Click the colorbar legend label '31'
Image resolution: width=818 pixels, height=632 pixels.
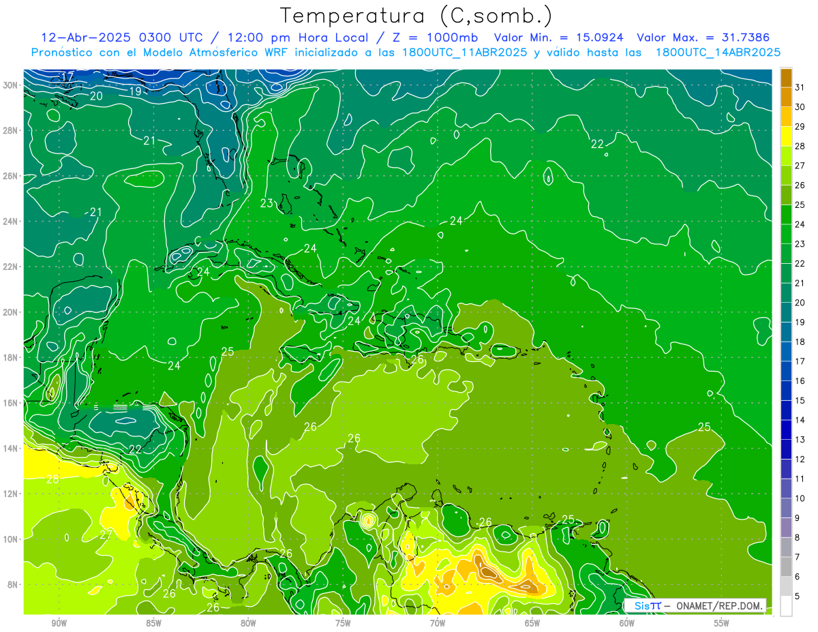[800, 87]
